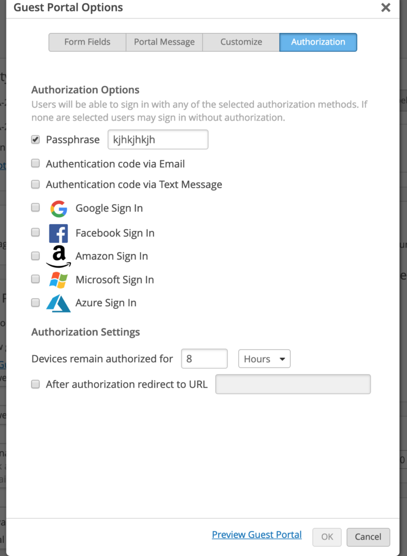Click the Google Sign In icon

coord(59,208)
